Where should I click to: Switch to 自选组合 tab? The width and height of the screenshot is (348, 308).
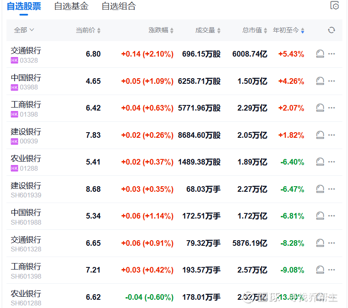coord(119,6)
